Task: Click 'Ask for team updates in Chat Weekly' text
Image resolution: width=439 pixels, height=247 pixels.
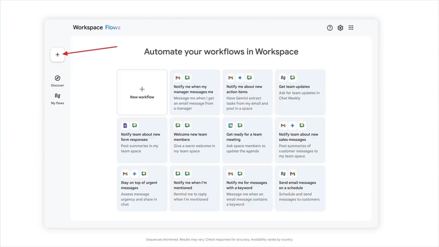Action: (x=299, y=96)
